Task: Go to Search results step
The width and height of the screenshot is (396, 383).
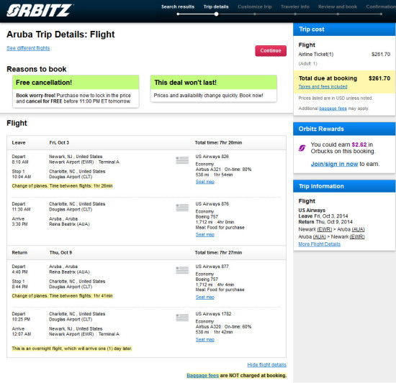Action: coord(178,6)
